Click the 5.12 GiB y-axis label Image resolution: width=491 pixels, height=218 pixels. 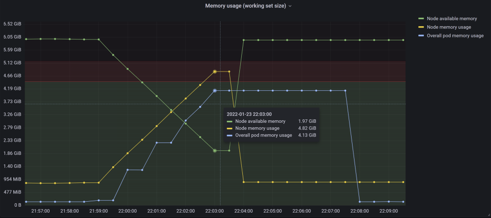tap(12, 63)
